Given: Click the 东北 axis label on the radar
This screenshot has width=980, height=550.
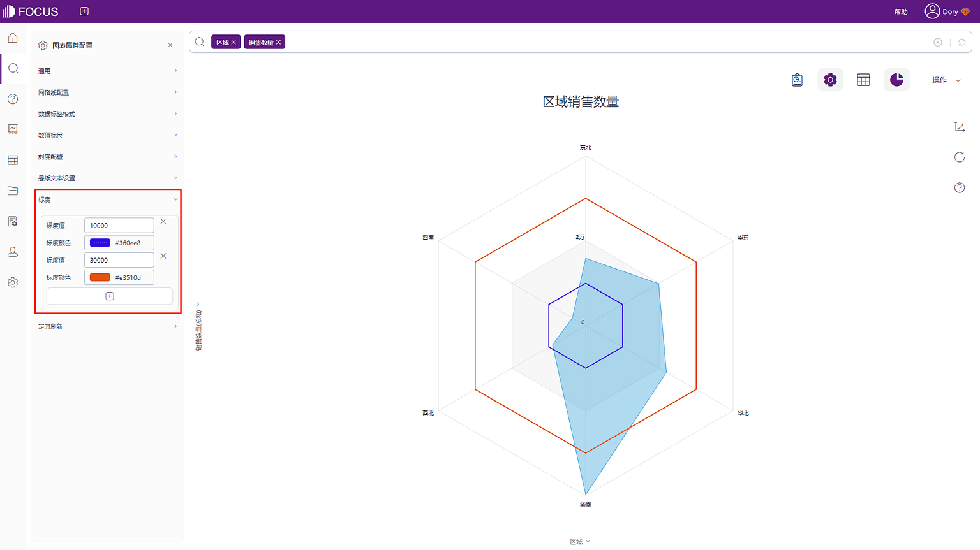Looking at the screenshot, I should coord(586,147).
